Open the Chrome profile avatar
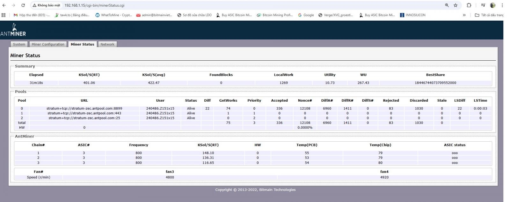Screen dimensions: 510x202 pyautogui.click(x=493, y=5)
